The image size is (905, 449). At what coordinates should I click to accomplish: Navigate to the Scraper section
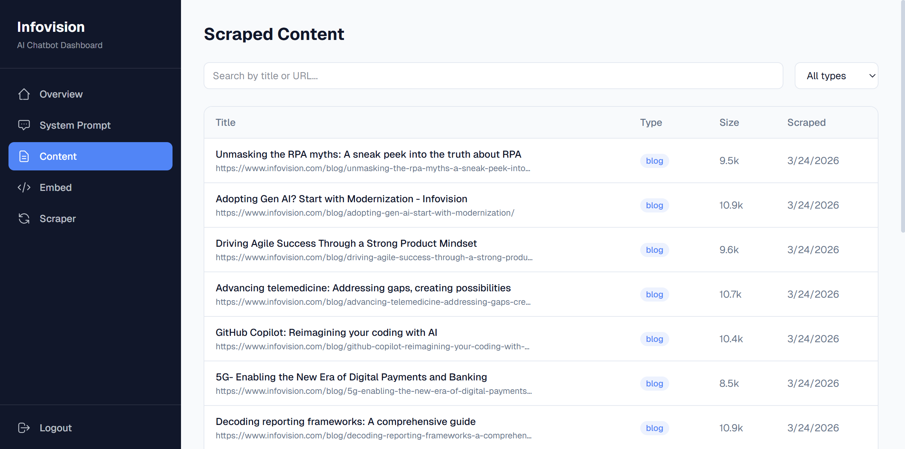tap(58, 218)
